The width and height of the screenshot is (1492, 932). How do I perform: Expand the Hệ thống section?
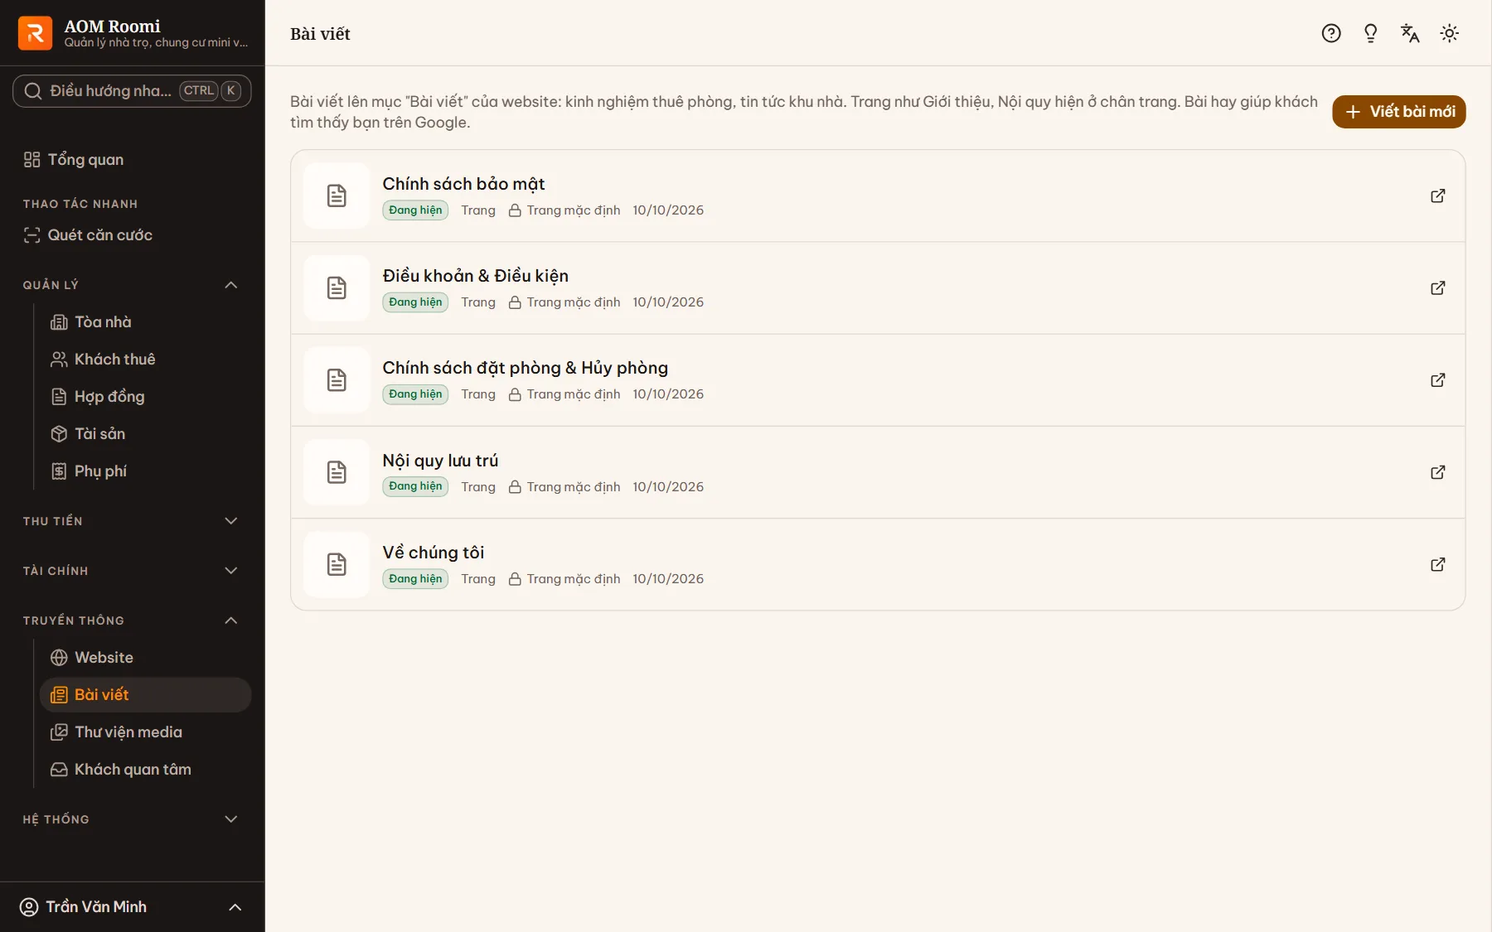pos(132,819)
